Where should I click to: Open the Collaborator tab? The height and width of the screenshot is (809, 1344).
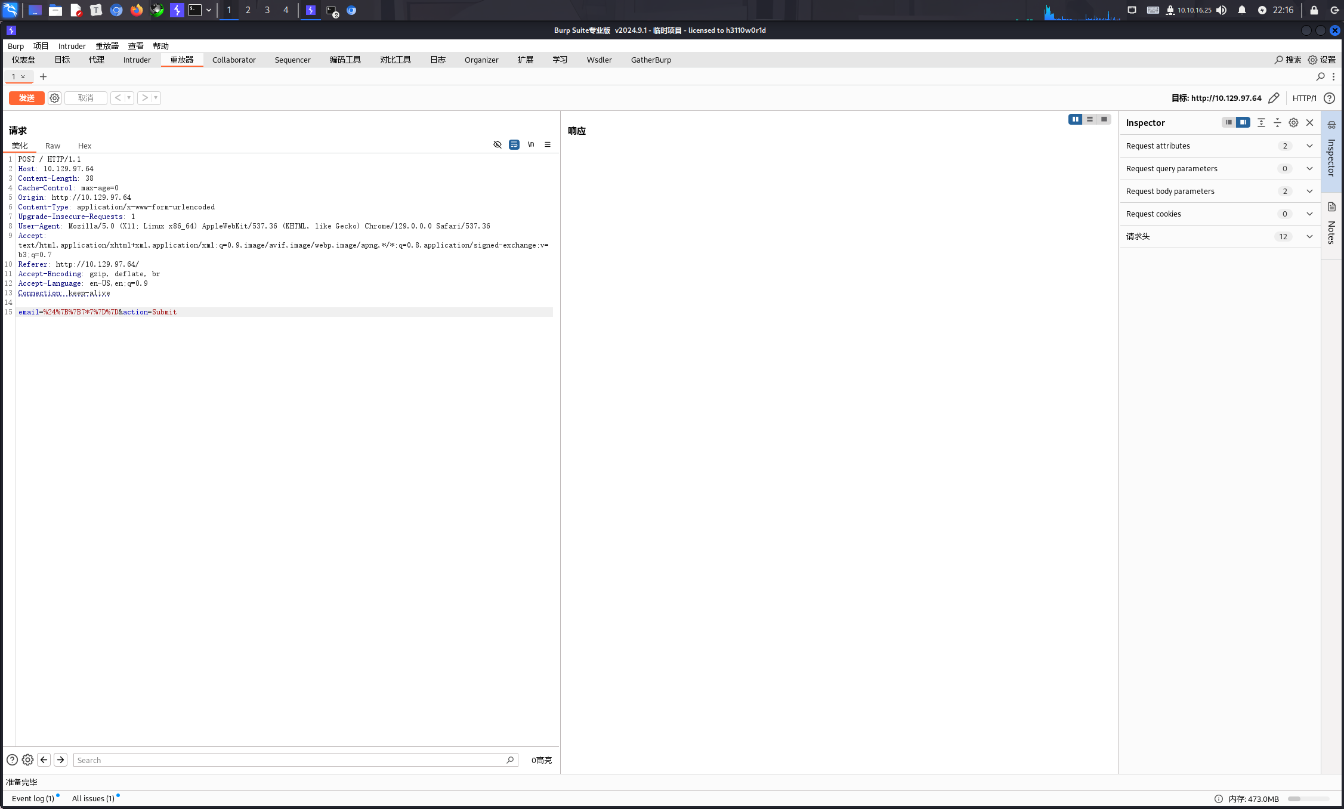(x=233, y=60)
